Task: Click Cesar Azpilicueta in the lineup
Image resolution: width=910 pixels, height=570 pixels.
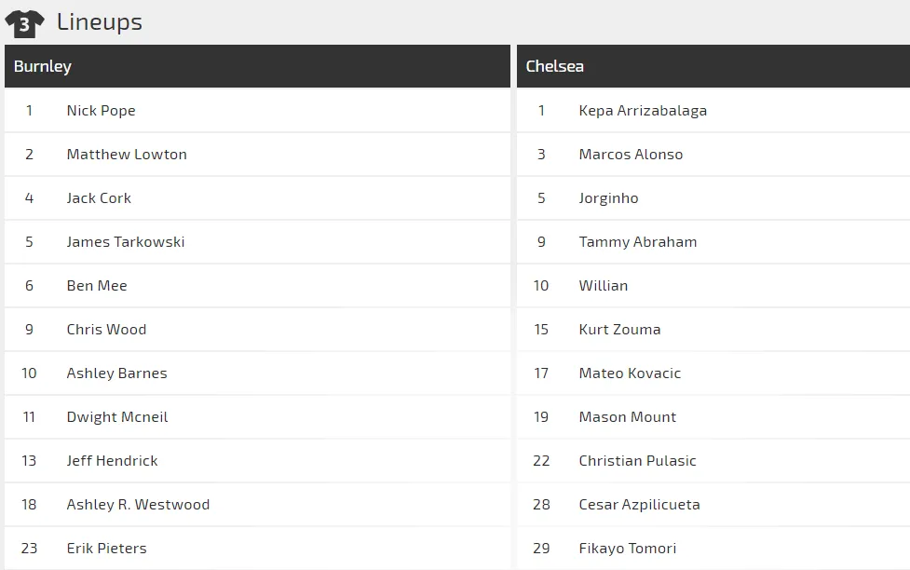Action: point(639,504)
